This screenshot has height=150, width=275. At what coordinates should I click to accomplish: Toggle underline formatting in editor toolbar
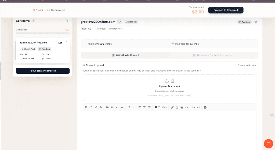pos(96,107)
